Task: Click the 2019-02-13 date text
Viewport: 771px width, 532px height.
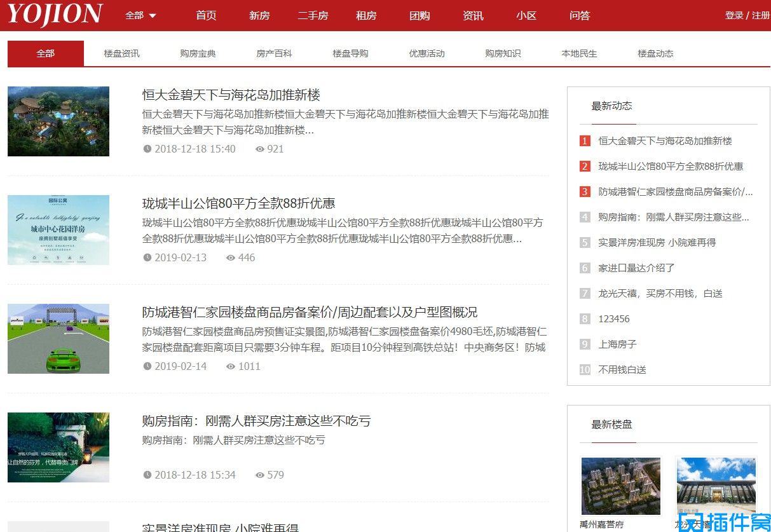Action: tap(181, 258)
